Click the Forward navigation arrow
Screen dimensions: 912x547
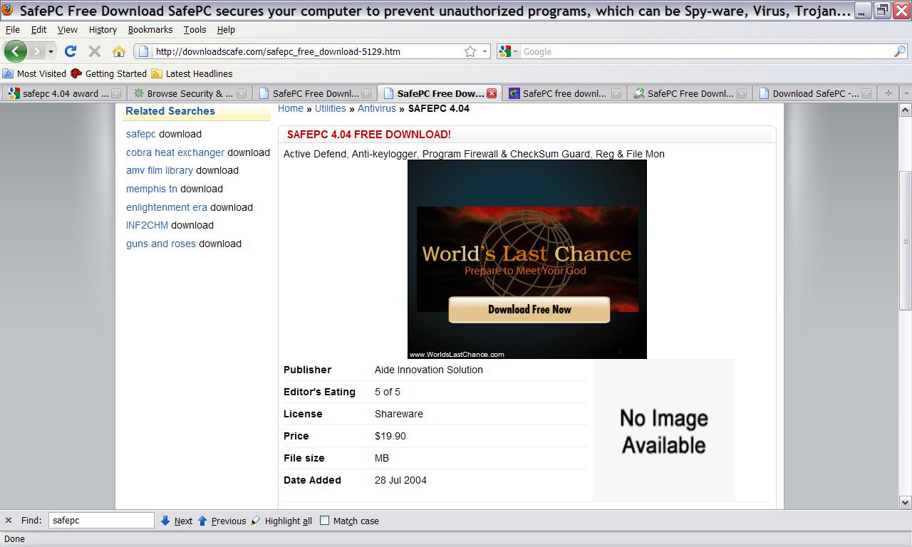coord(36,51)
